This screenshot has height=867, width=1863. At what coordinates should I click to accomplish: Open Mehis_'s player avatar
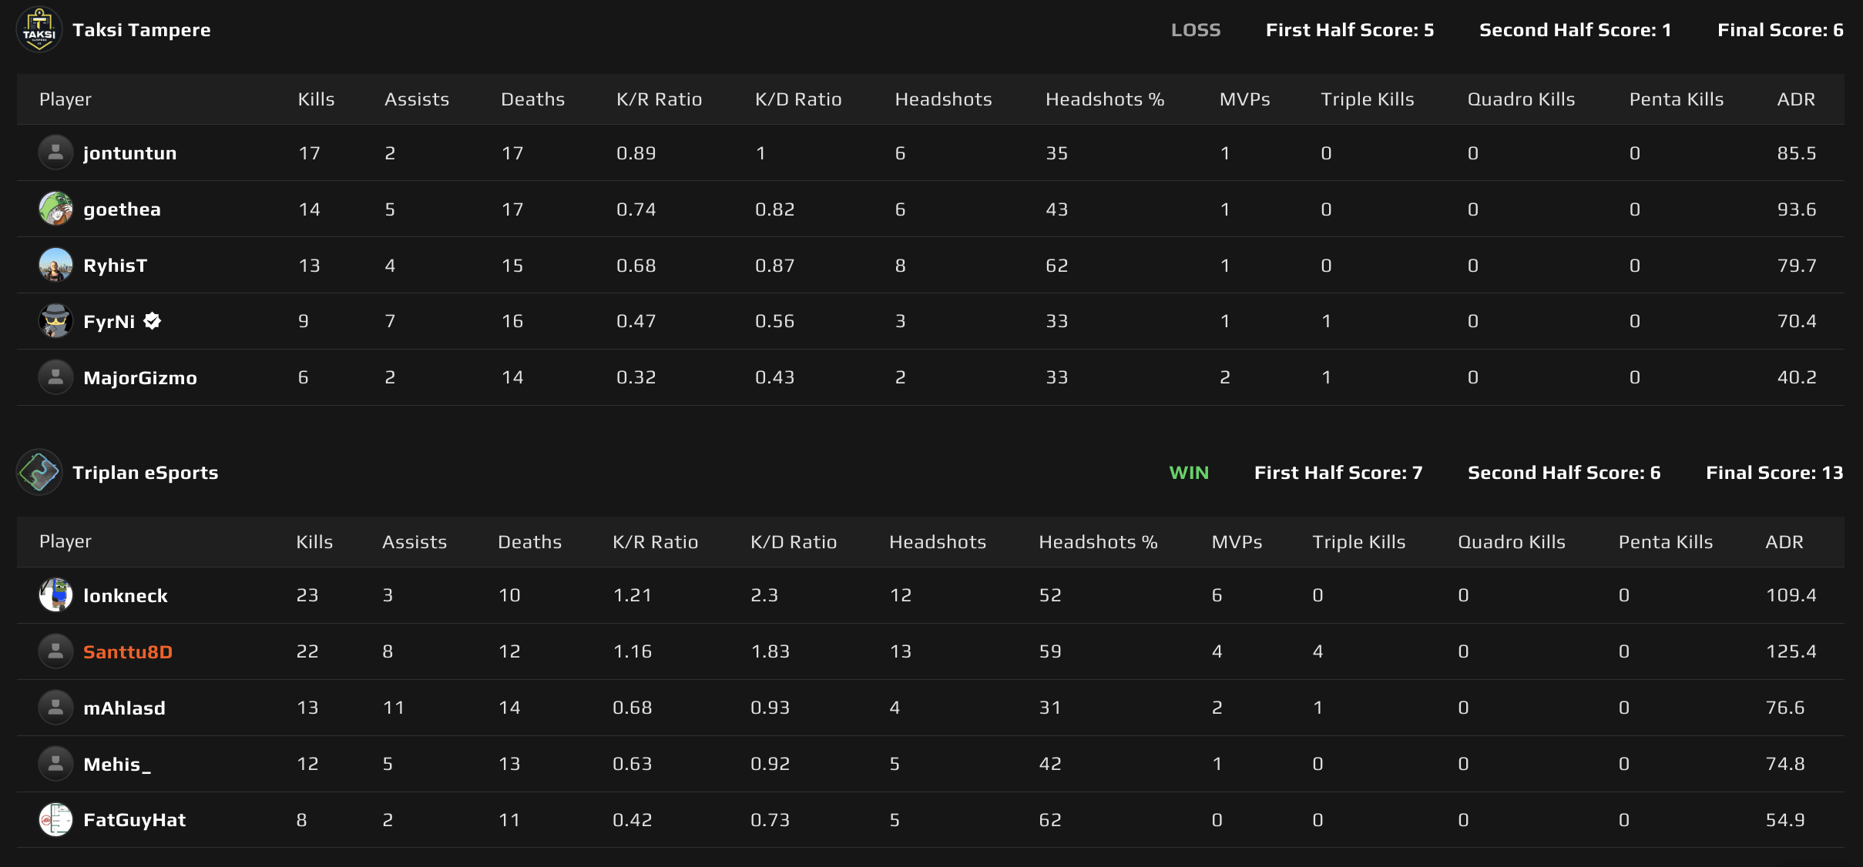pyautogui.click(x=55, y=764)
